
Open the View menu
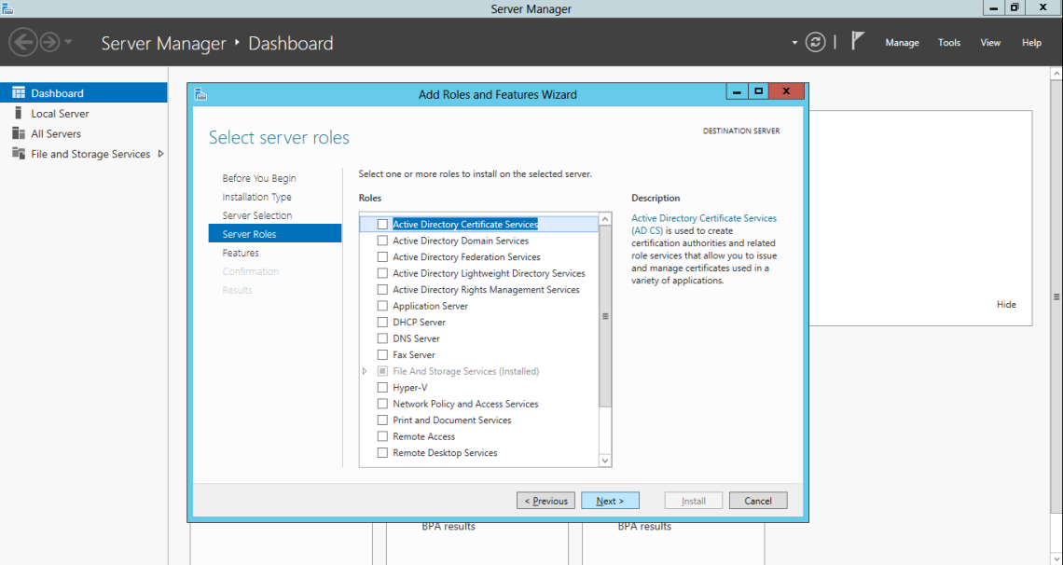(989, 43)
